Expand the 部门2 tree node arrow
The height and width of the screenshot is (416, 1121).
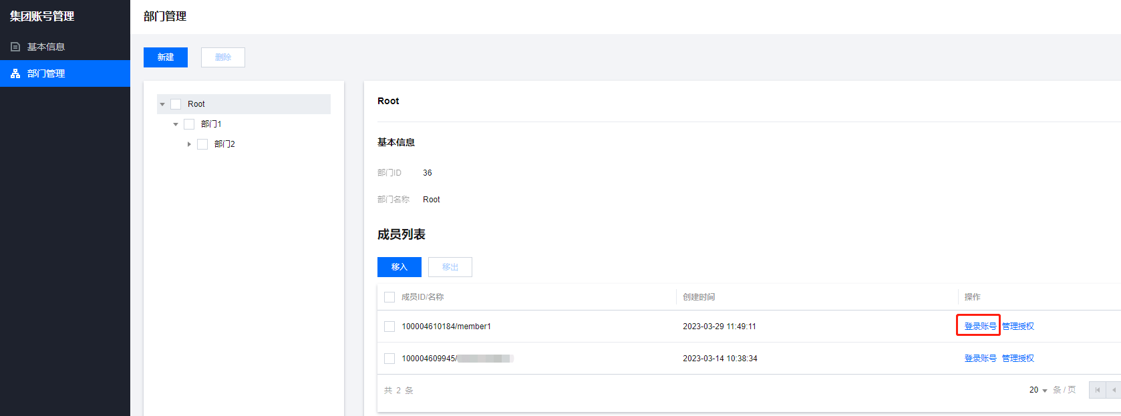pos(189,144)
